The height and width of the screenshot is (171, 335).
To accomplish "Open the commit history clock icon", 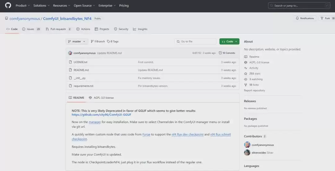I will point(220,53).
